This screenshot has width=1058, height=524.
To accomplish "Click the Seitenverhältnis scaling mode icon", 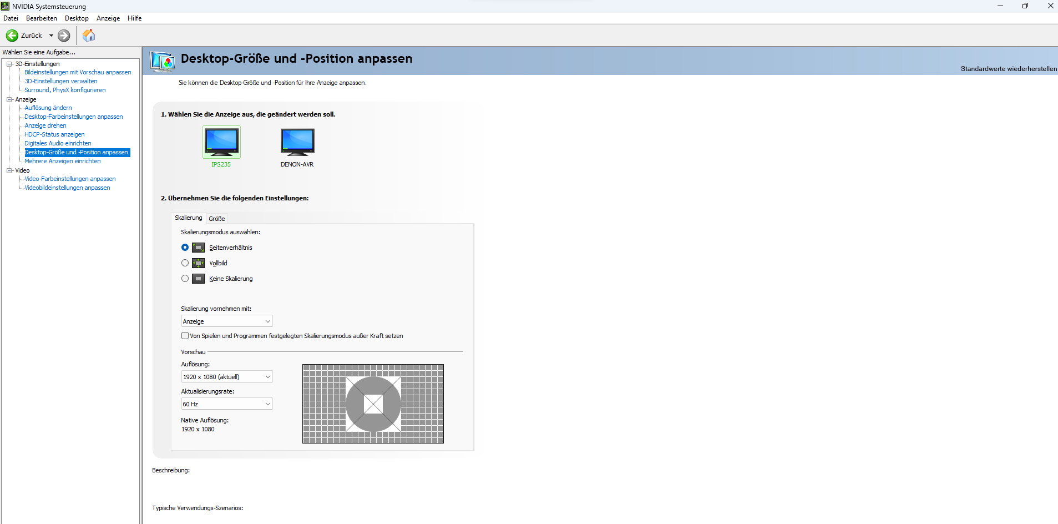I will (x=199, y=248).
